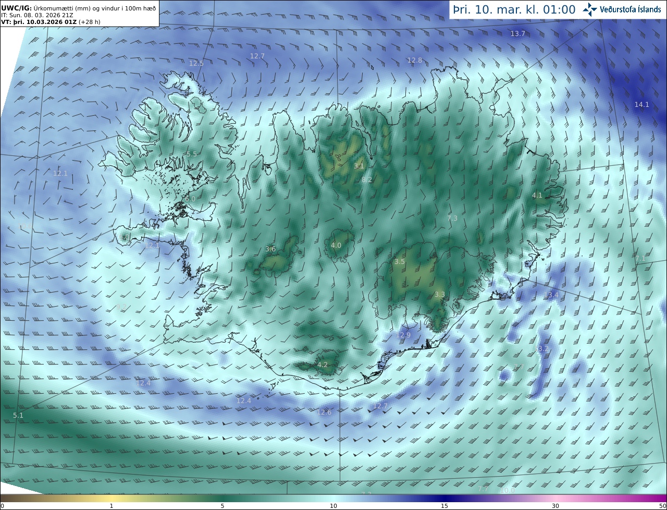Click the 14.1 value label
Image resolution: width=667 pixels, height=510 pixels.
point(641,104)
